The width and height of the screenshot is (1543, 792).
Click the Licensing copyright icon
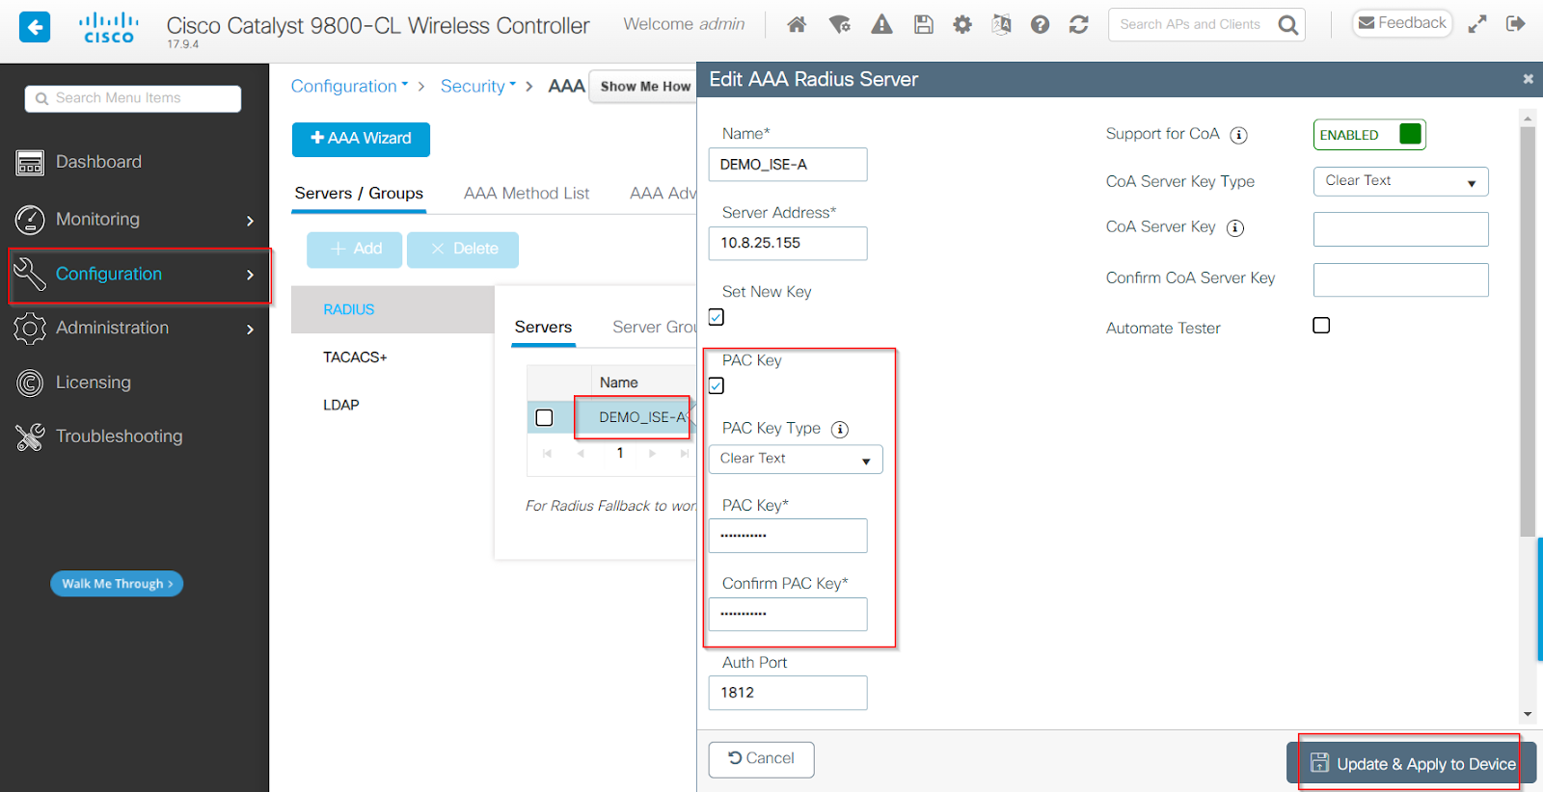[x=30, y=383]
